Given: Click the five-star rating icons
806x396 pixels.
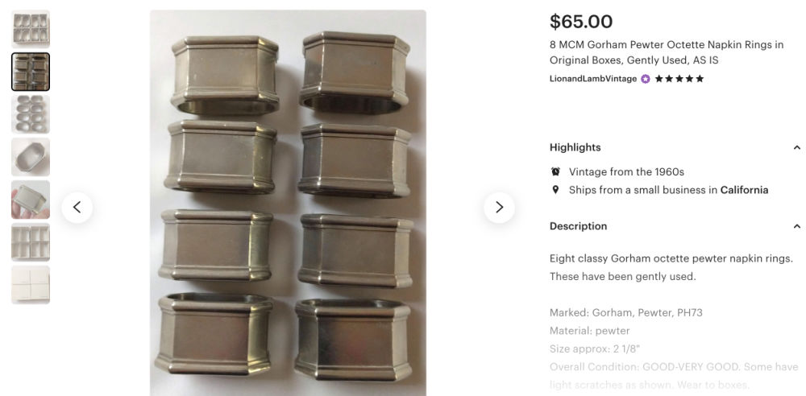Looking at the screenshot, I should 679,79.
